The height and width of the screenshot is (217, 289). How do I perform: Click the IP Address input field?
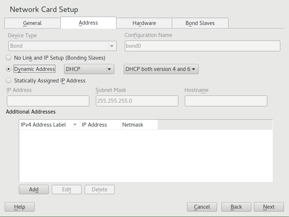pos(48,101)
